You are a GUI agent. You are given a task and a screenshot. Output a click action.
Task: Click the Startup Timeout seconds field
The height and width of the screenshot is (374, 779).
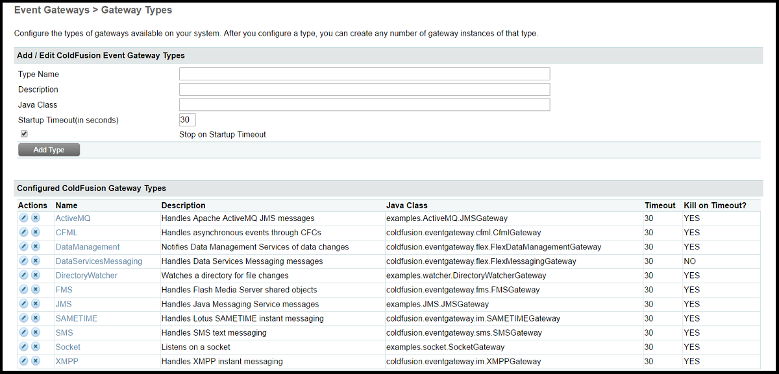click(188, 120)
